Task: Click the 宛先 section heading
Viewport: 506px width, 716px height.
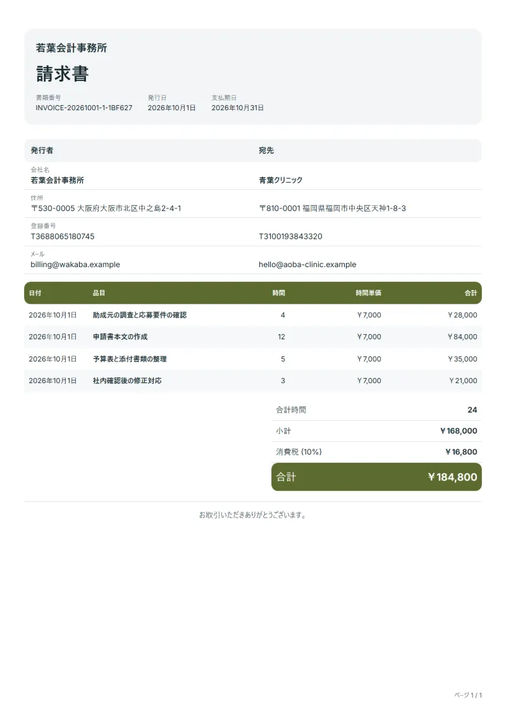Action: [x=266, y=150]
